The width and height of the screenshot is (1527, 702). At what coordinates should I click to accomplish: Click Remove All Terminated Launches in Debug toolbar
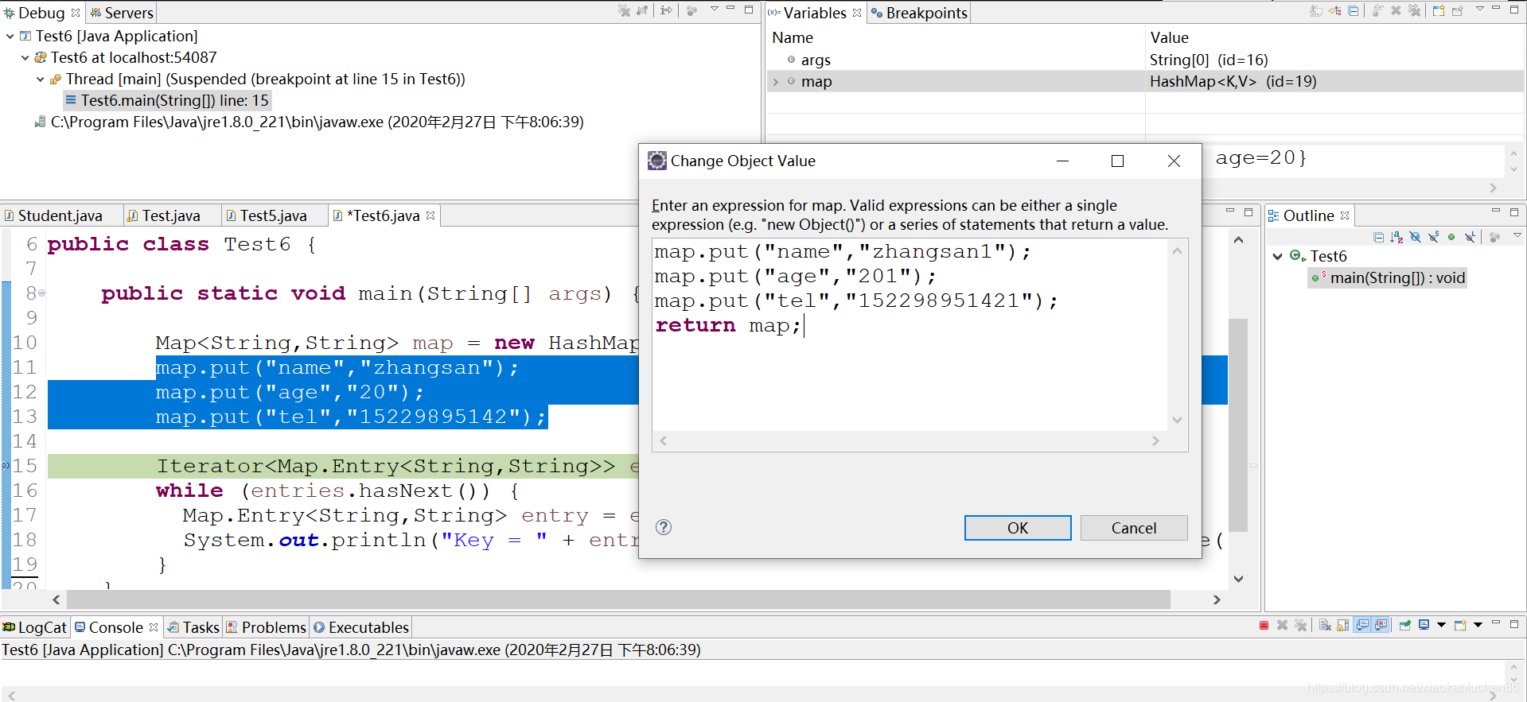[624, 10]
